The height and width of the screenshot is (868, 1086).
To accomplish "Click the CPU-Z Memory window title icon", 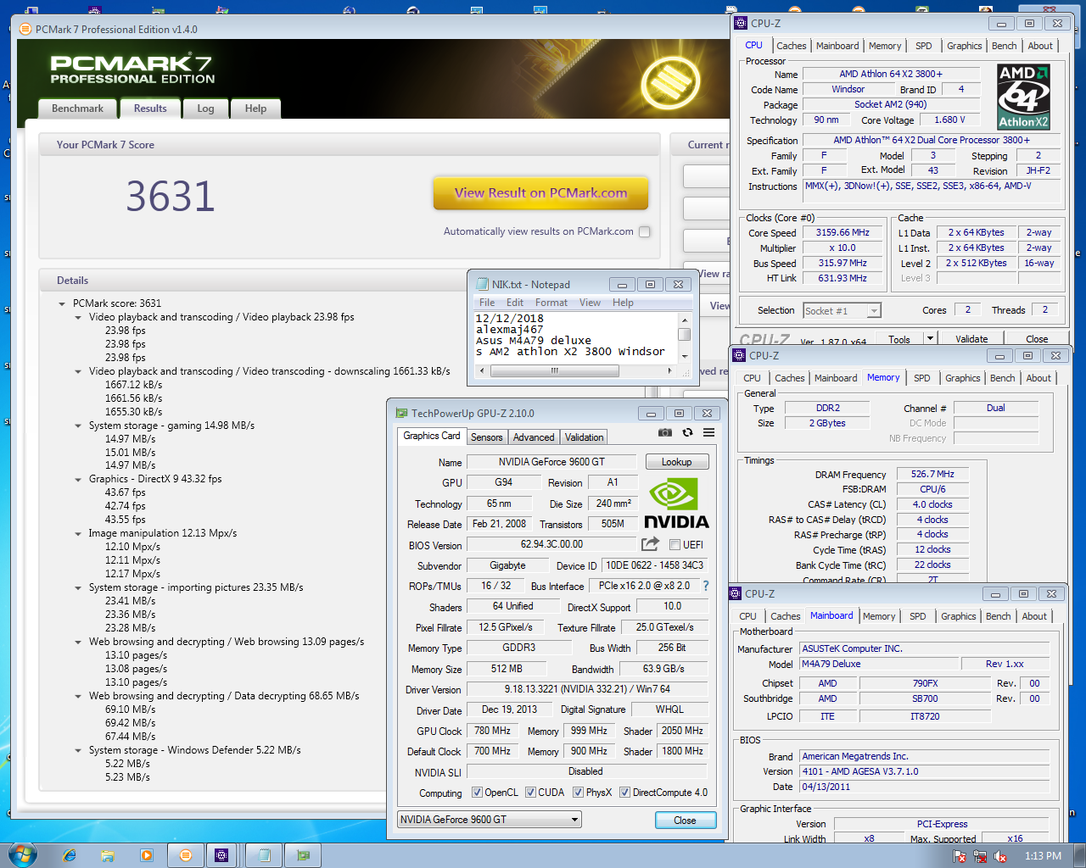I will (739, 355).
